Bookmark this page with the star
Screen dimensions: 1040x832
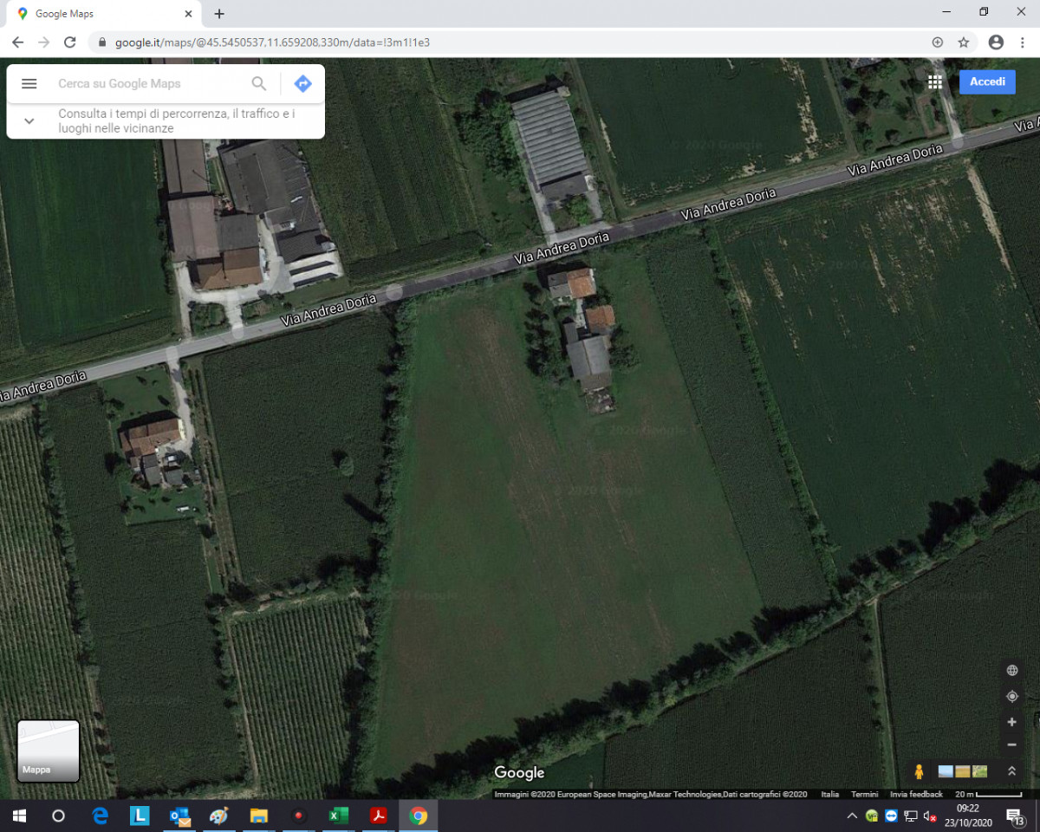pyautogui.click(x=964, y=42)
